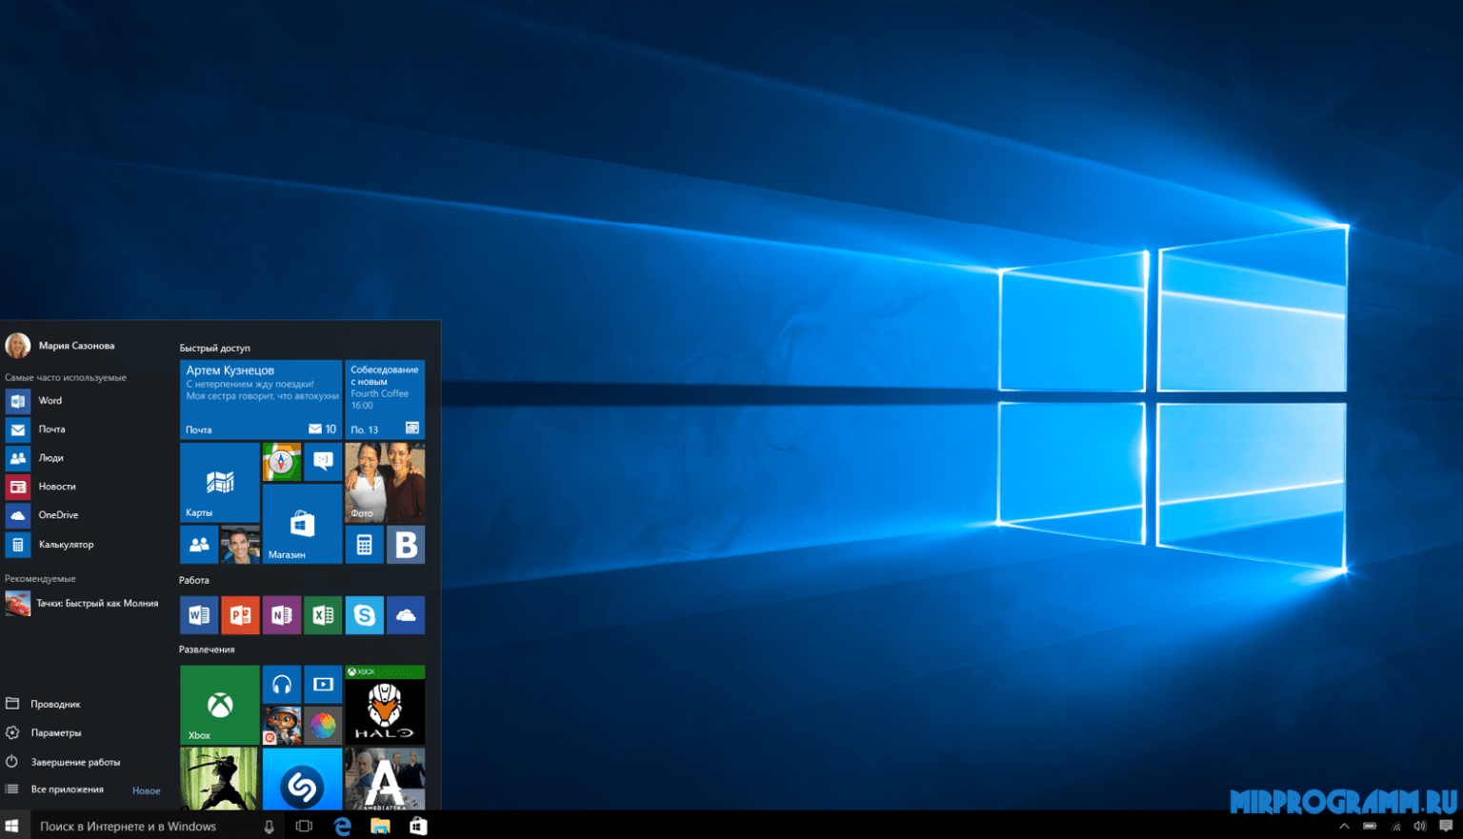Screen dimensions: 1463x839
Task: Click the battery icon in the system tray
Action: point(1370,826)
